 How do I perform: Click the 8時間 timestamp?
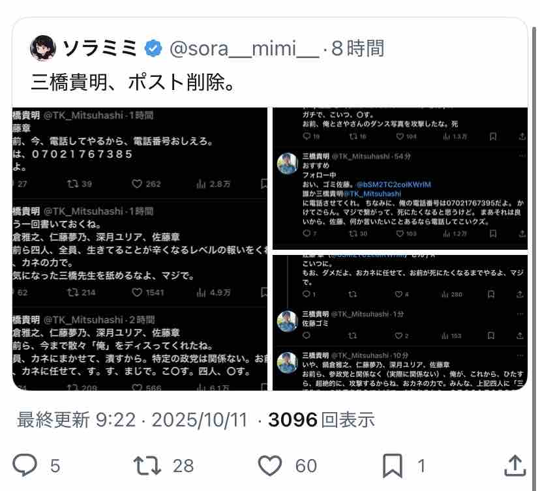(x=357, y=48)
